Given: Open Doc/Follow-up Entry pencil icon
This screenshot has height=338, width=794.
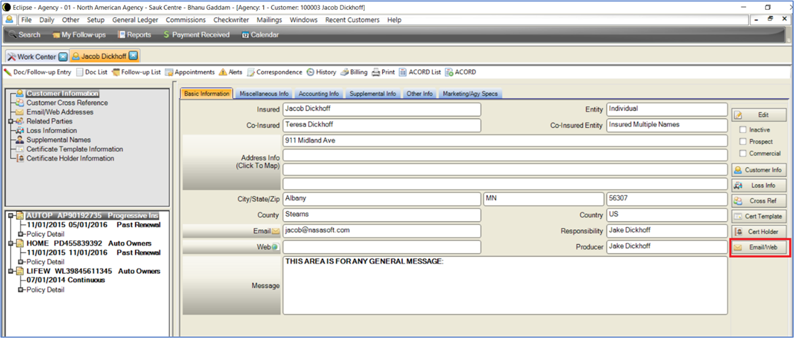Looking at the screenshot, I should (x=7, y=72).
